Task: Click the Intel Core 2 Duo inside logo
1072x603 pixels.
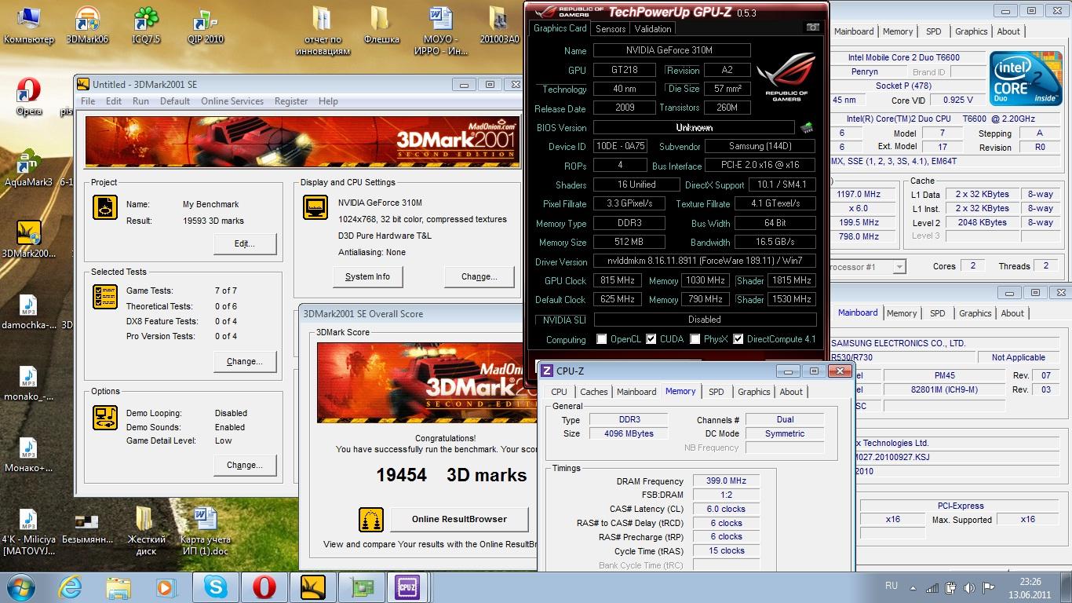Action: (x=1026, y=79)
